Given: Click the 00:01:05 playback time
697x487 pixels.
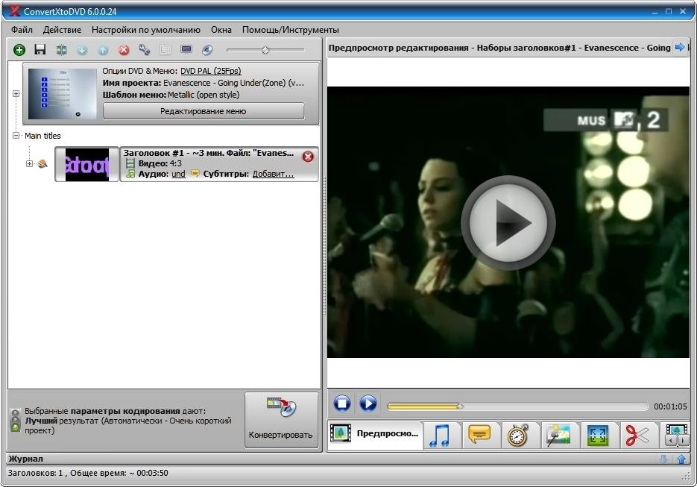Looking at the screenshot, I should (x=670, y=406).
